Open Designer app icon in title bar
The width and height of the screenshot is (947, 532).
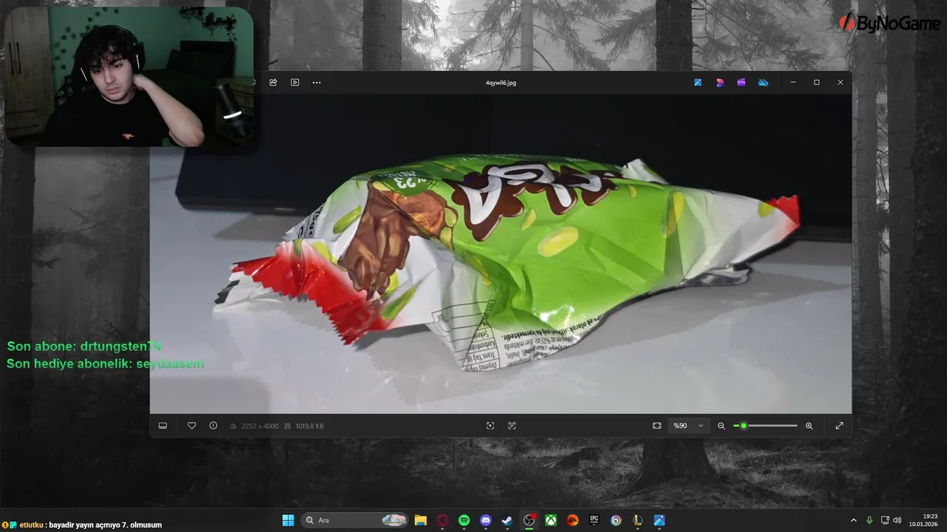[720, 82]
